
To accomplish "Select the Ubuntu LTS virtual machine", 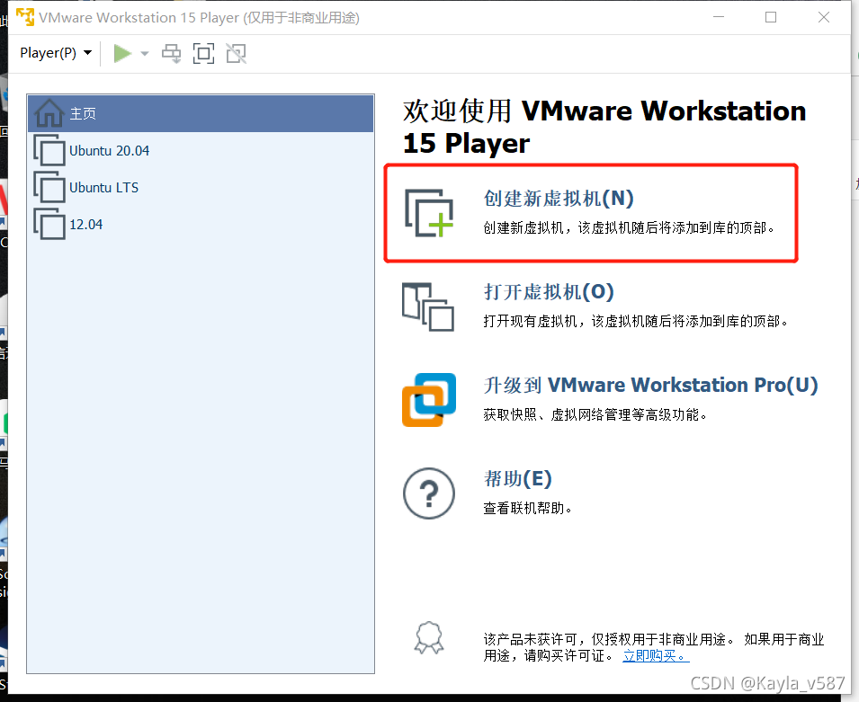I will click(201, 187).
